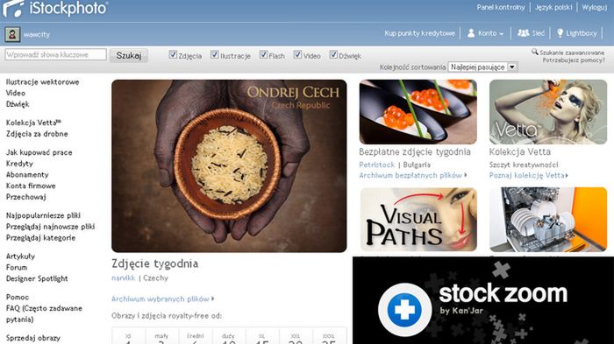Toggle the Dźwięk checkbox
Screen dimensions: 614x344
click(333, 55)
